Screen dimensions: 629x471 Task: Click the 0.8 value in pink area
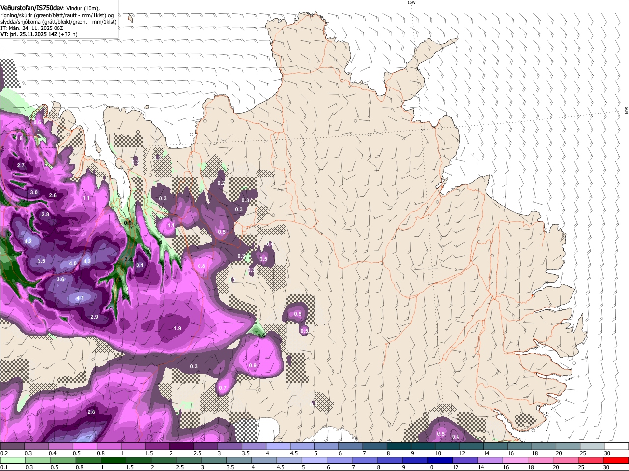201,266
